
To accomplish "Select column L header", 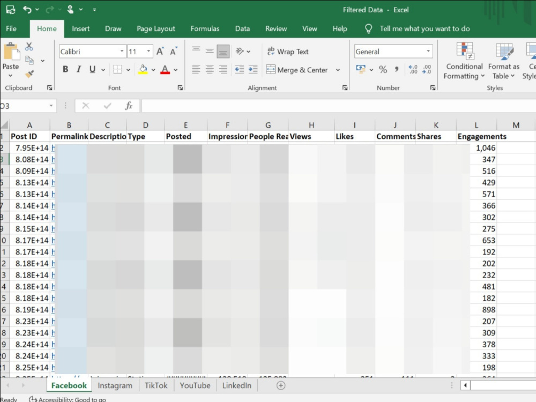I will pos(476,125).
